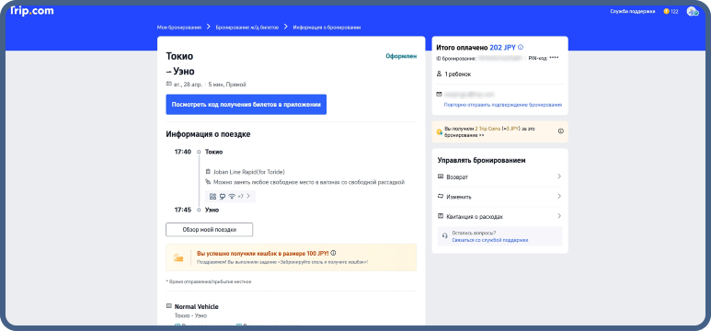Click the 2 Trip Coins link text
The width and height of the screenshot is (711, 331).
[x=487, y=129]
